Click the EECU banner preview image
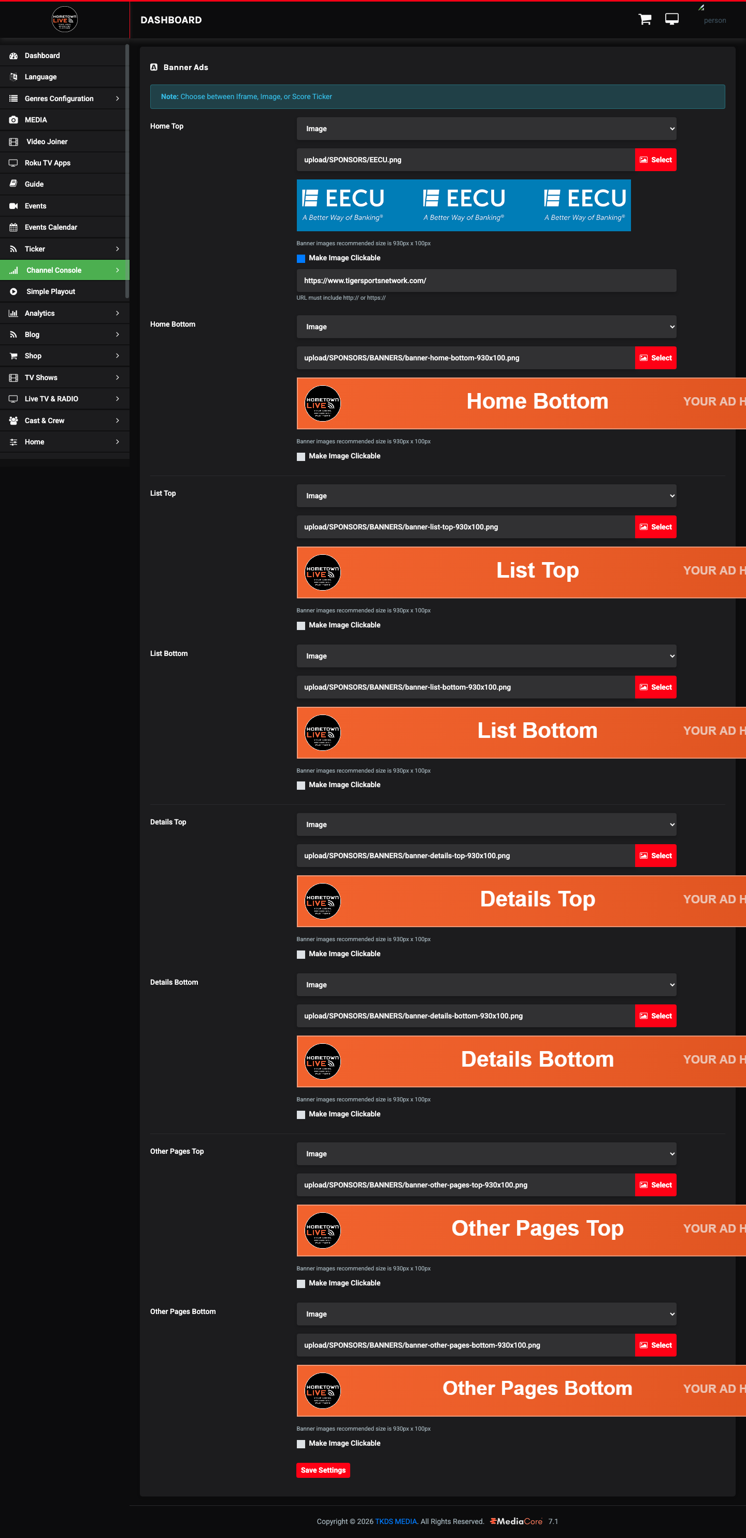Viewport: 746px width, 1538px height. (x=463, y=205)
